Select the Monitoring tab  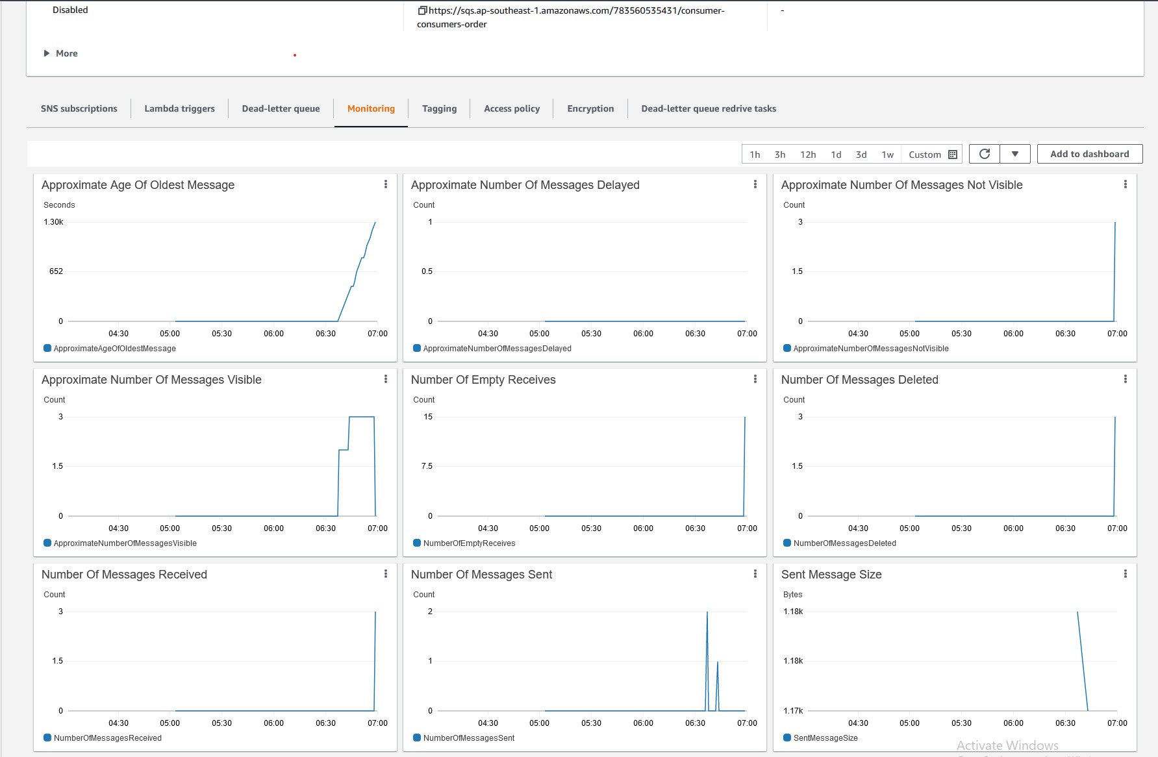click(x=371, y=108)
